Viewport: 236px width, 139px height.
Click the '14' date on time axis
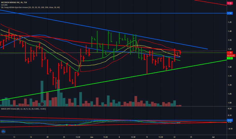coord(31,137)
